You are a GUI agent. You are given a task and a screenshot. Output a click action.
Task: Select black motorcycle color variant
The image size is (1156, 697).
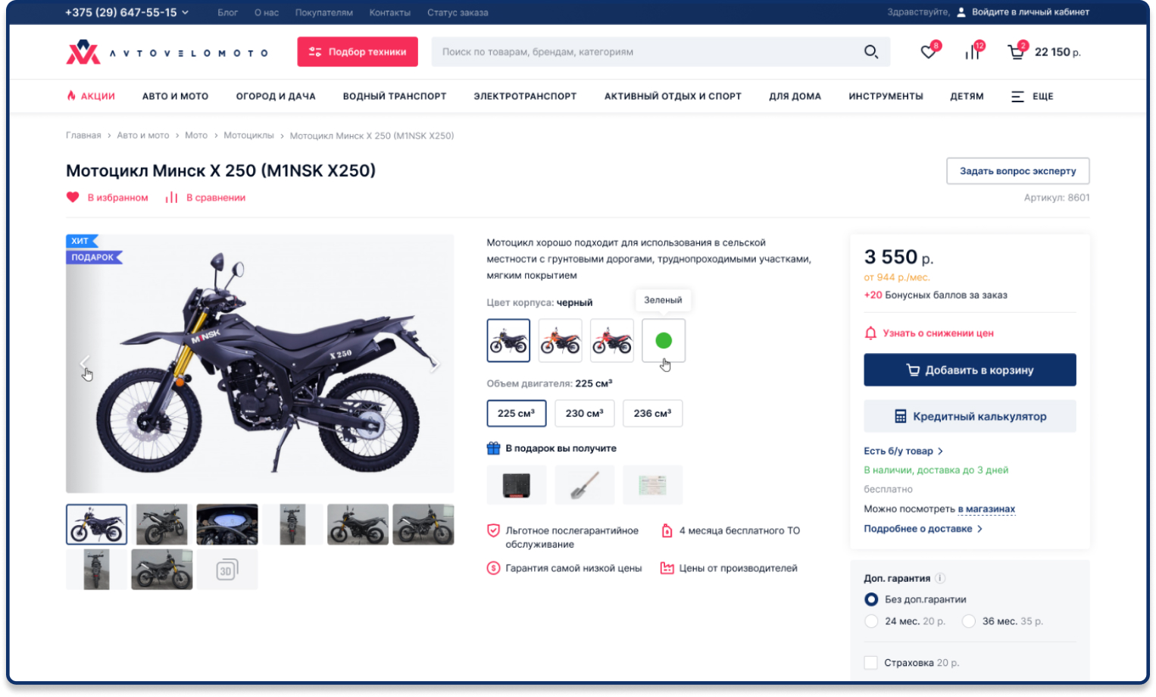point(508,341)
